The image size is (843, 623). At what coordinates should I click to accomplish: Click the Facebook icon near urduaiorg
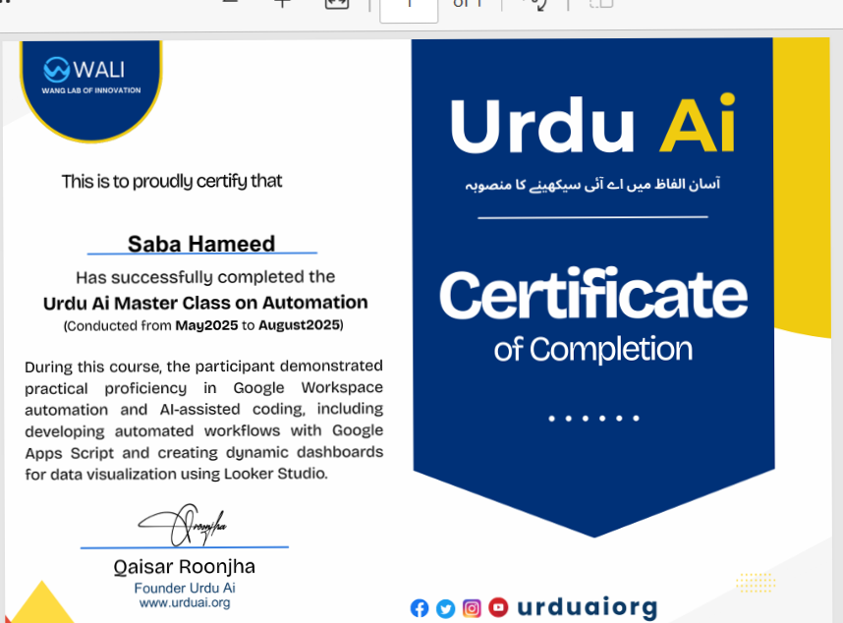[x=420, y=607]
